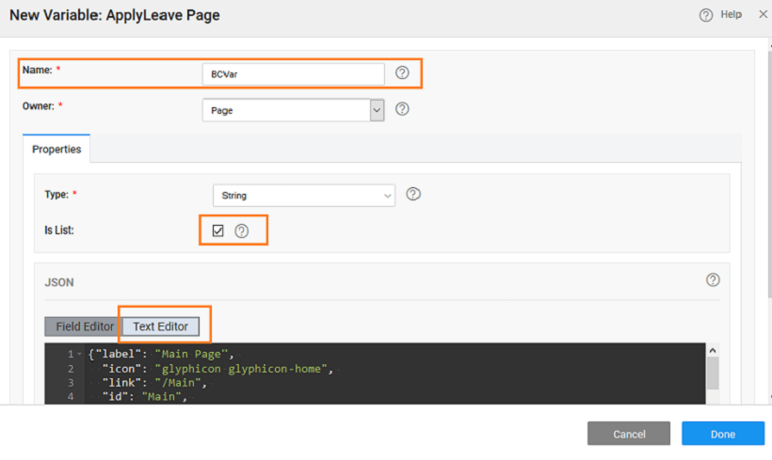
Task: Select the Properties tab
Action: point(56,150)
